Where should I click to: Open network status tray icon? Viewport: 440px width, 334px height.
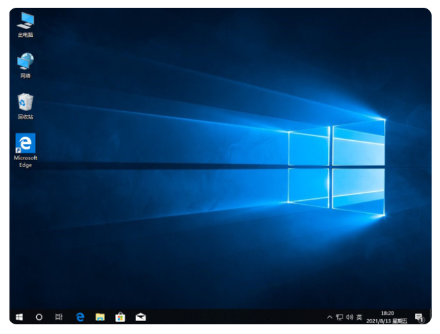tap(339, 317)
